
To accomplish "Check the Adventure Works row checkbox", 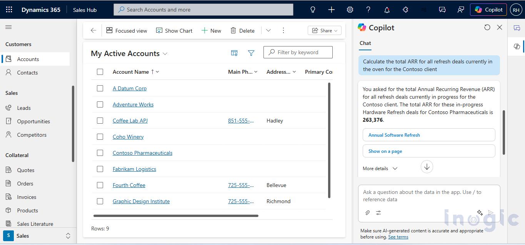I will [x=100, y=104].
